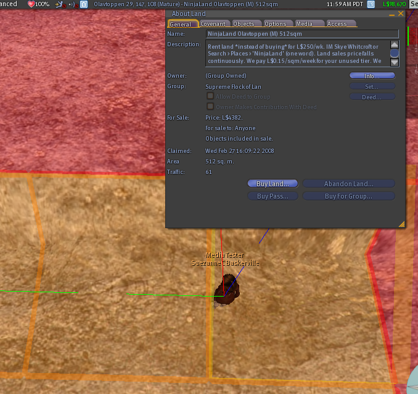Click the group Info button
The height and width of the screenshot is (394, 418).
pyautogui.click(x=372, y=76)
